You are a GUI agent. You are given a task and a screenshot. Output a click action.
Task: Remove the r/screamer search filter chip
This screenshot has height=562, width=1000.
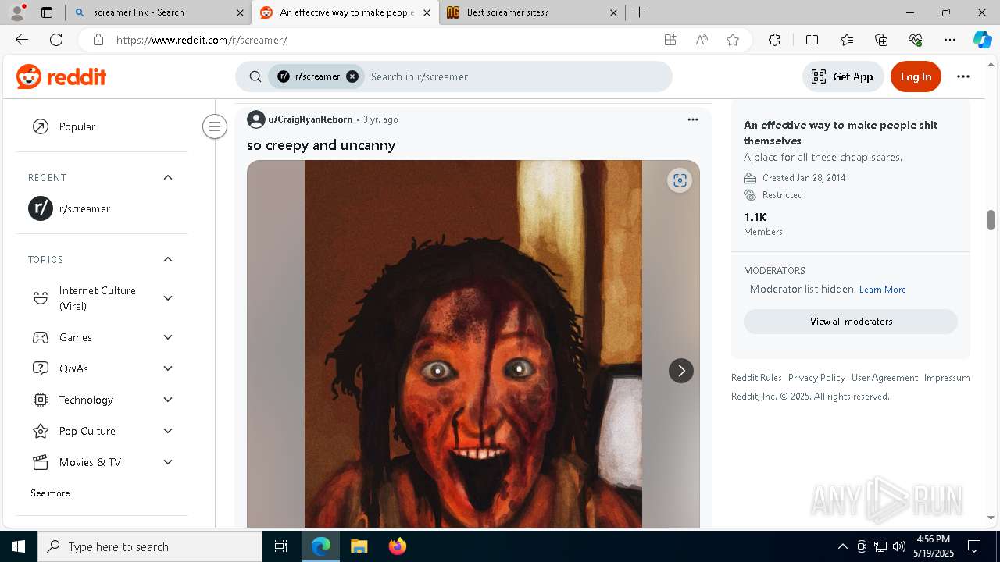click(352, 76)
